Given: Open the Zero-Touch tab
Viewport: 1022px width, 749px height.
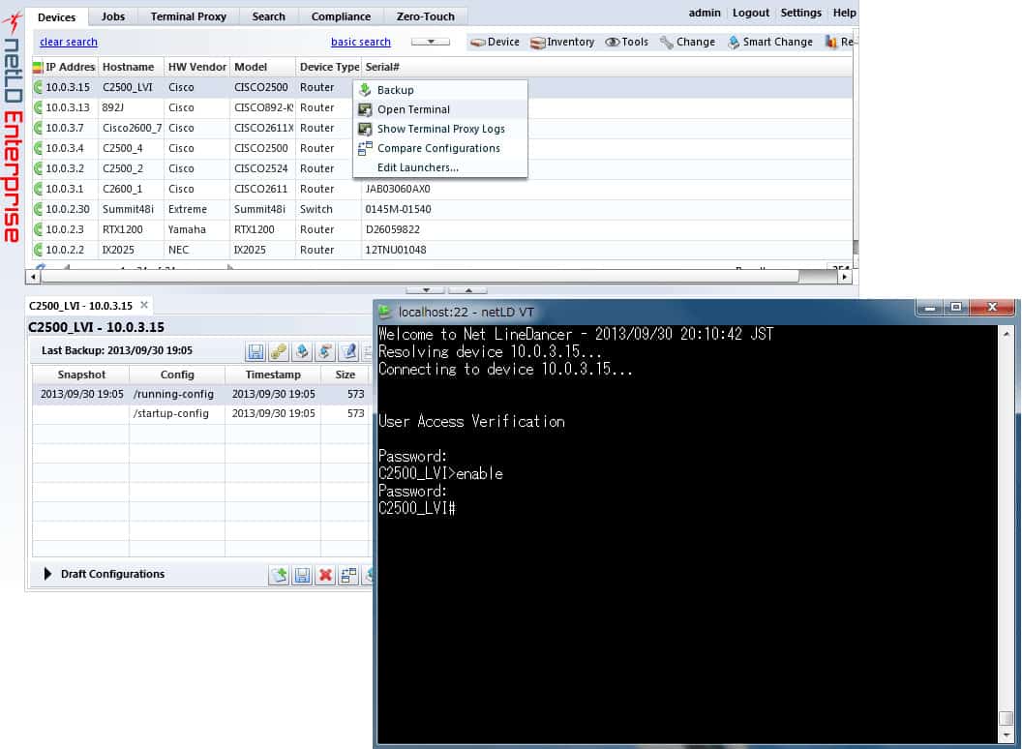Looking at the screenshot, I should click(425, 16).
